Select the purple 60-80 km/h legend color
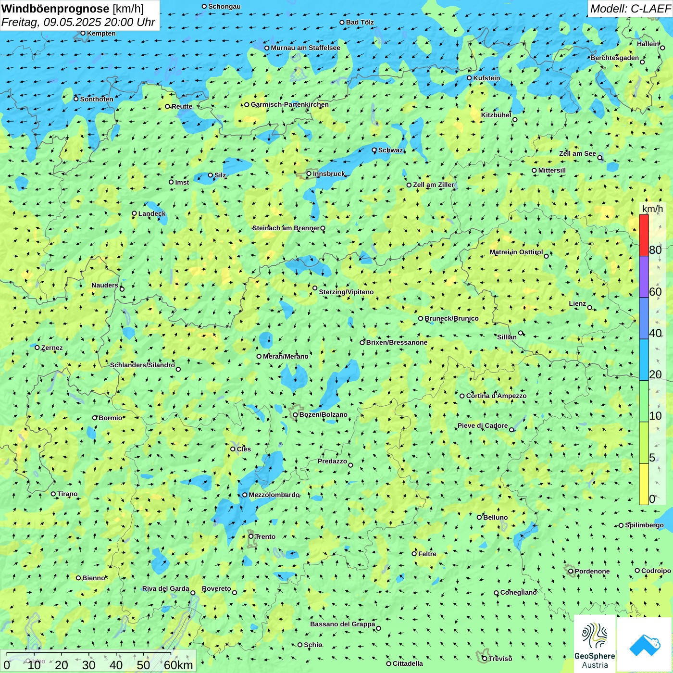673x673 pixels. [x=644, y=277]
